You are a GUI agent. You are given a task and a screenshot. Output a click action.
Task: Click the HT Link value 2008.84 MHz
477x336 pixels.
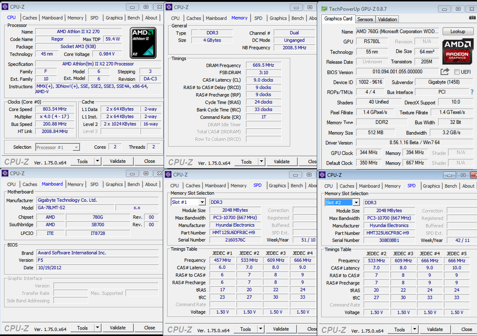(55, 131)
